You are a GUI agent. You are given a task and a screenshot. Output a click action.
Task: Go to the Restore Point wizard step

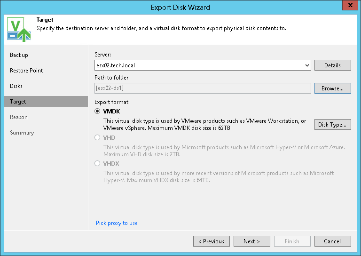26,71
